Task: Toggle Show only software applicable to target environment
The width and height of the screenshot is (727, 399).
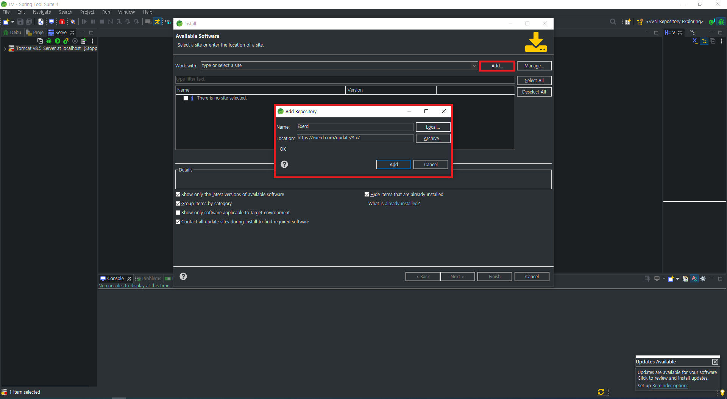Action: click(178, 213)
